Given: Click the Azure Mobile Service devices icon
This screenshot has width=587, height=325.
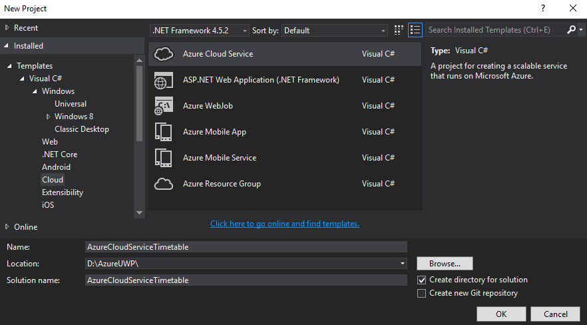Looking at the screenshot, I should pos(164,158).
